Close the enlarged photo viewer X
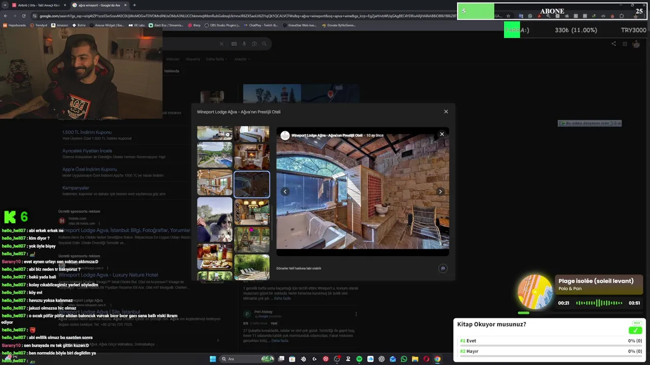This screenshot has height=365, width=650. (x=442, y=134)
